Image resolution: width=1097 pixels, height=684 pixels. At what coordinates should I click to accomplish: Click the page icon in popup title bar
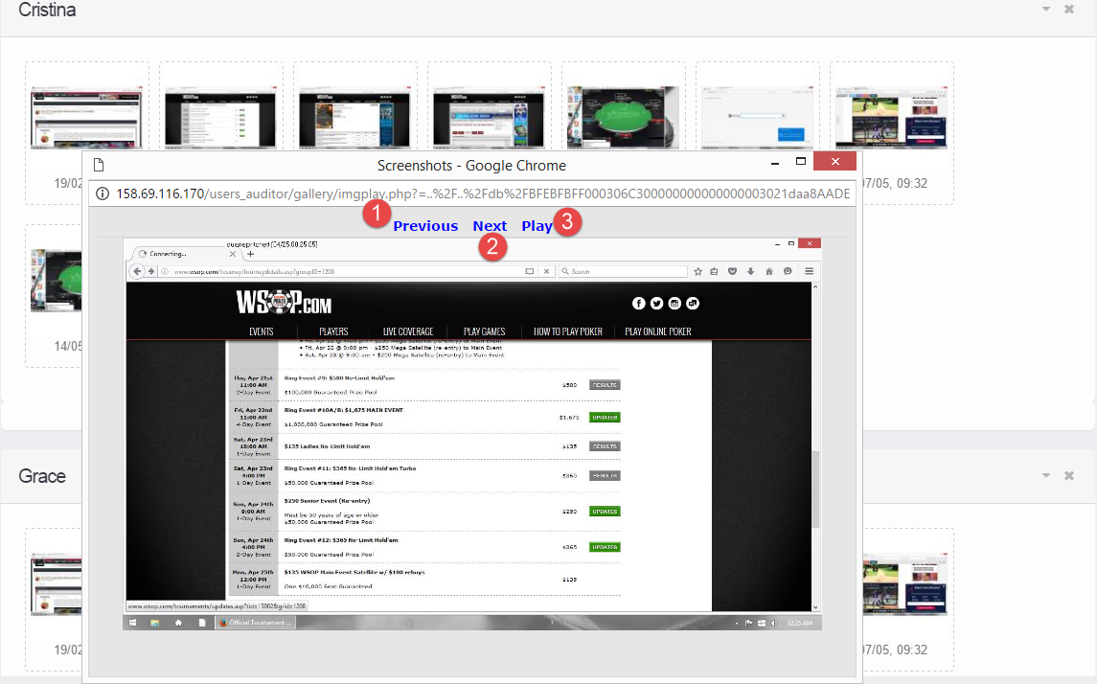pyautogui.click(x=99, y=165)
